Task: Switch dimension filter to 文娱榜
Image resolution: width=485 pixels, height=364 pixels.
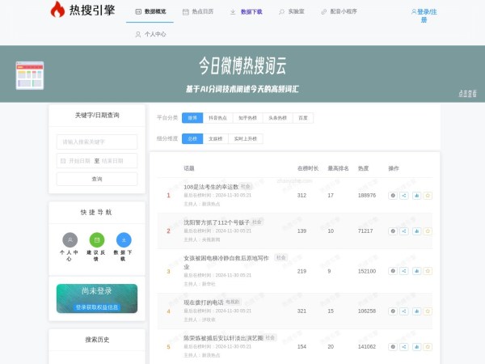Action: tap(215, 138)
